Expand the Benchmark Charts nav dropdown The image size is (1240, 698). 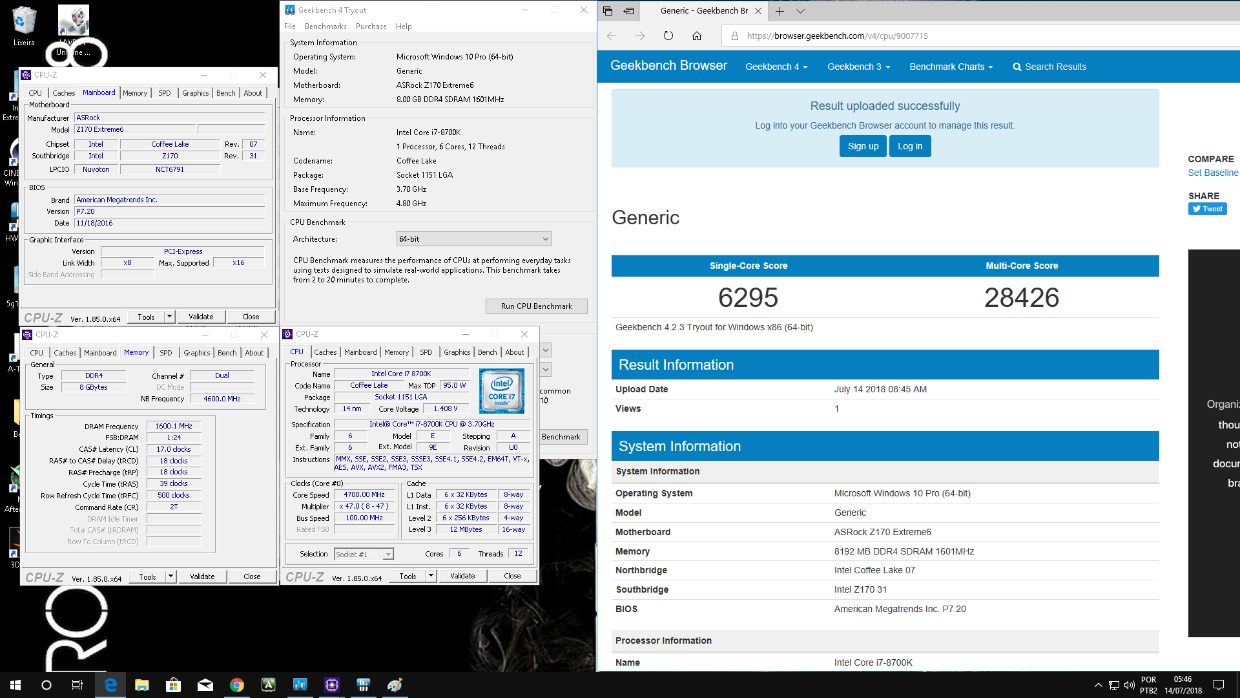point(951,67)
